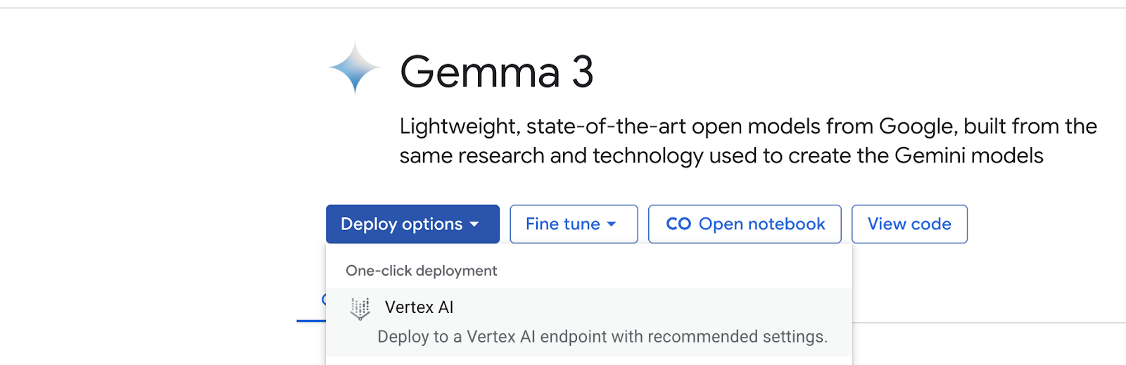
Task: Click the Gemma sparkle logo icon
Action: click(355, 68)
